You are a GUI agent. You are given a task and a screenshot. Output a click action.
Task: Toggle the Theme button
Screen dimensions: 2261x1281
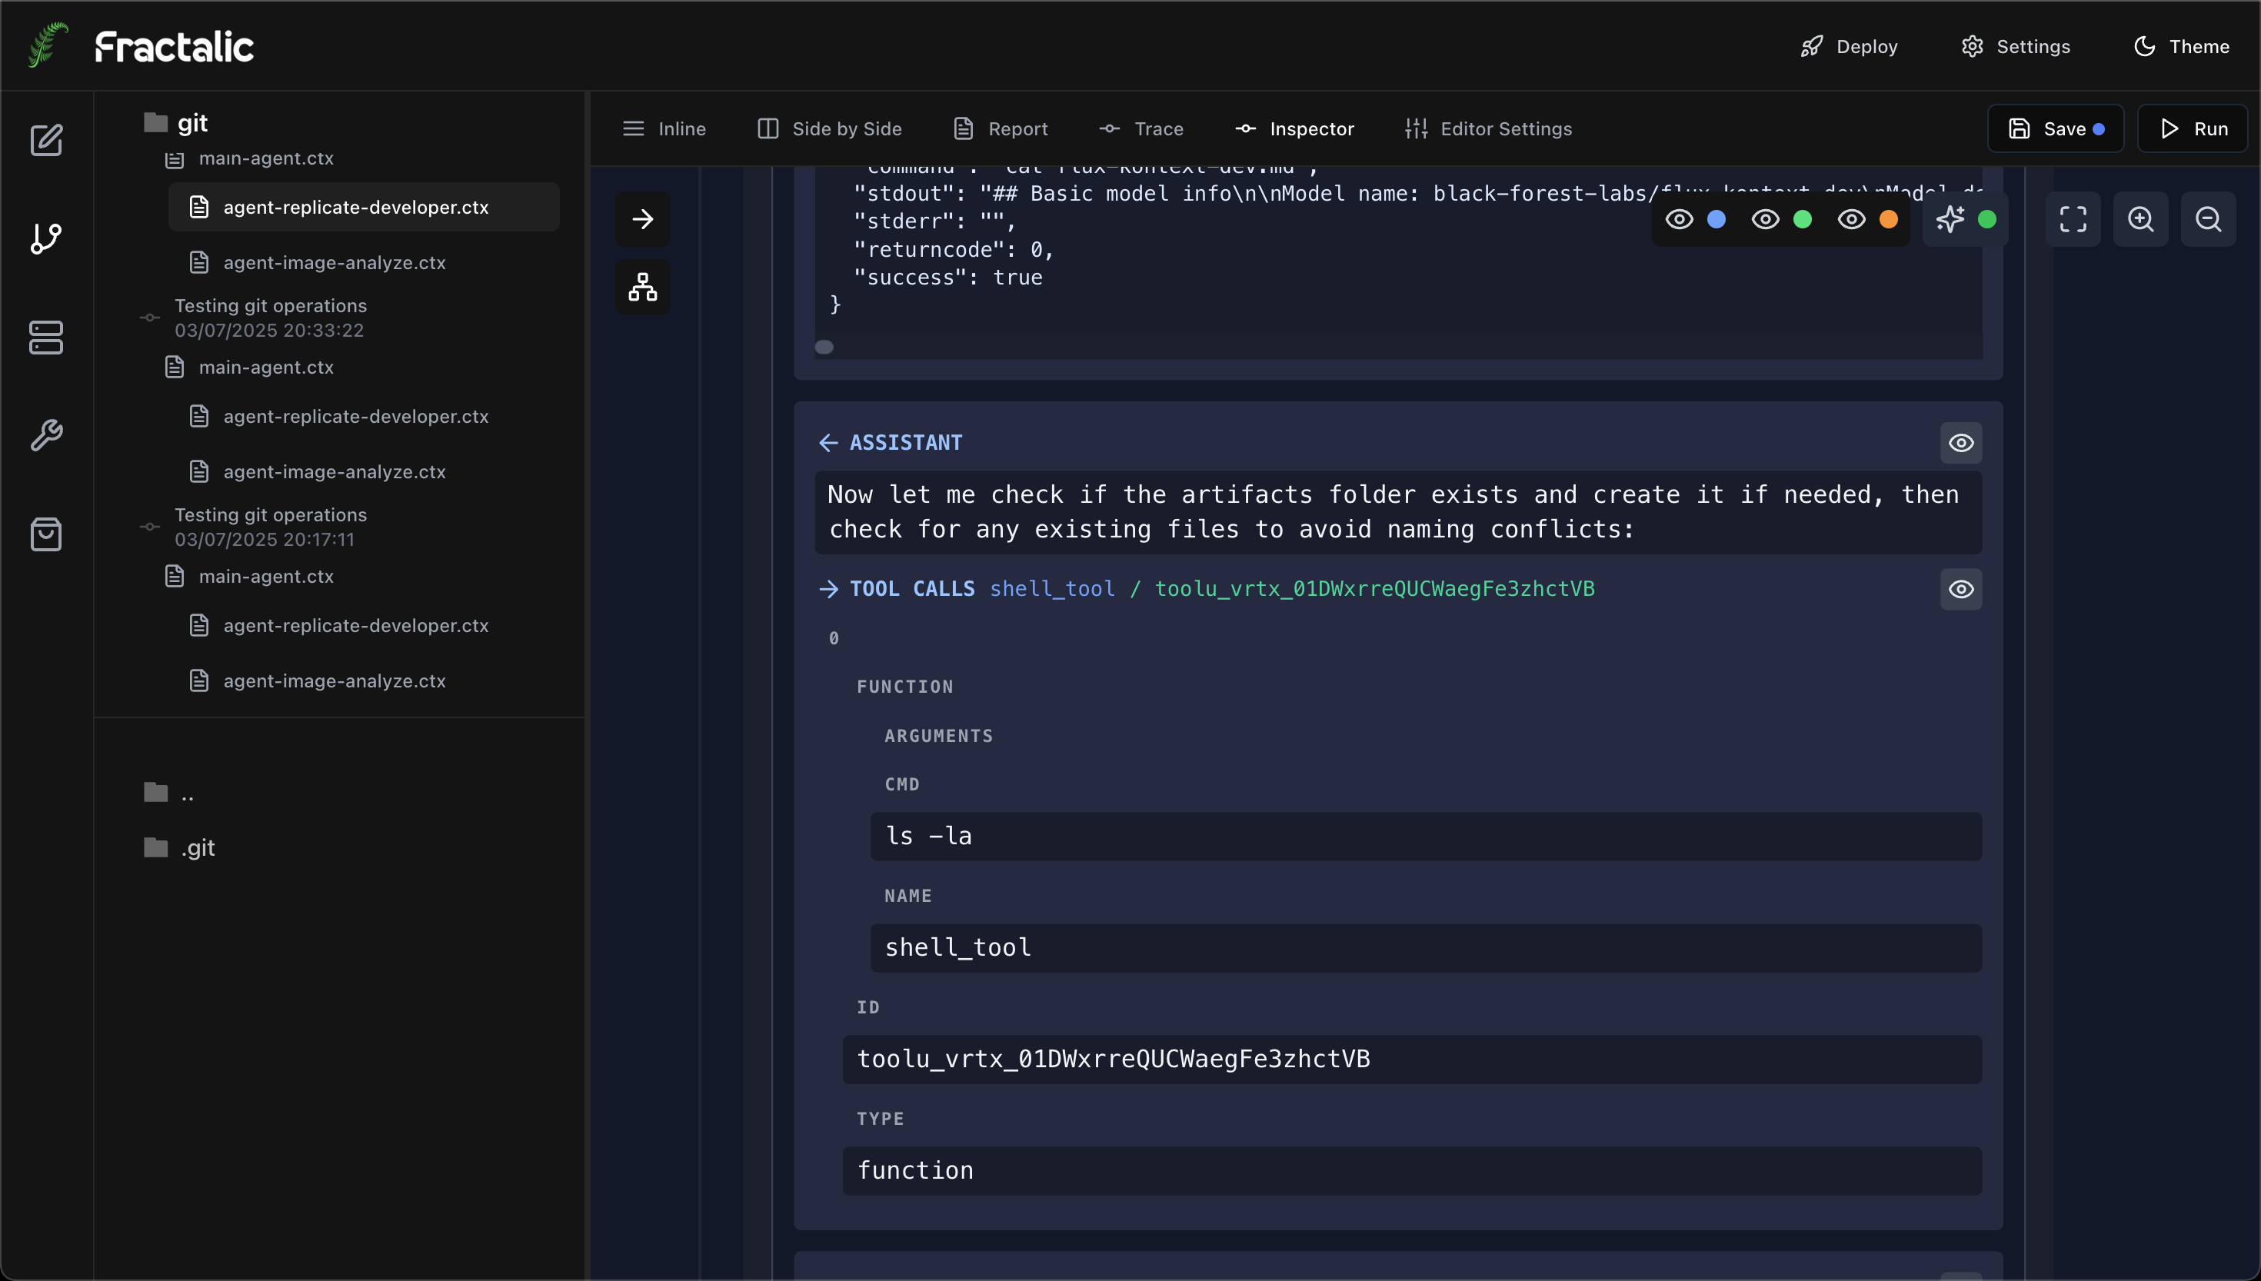[2182, 46]
